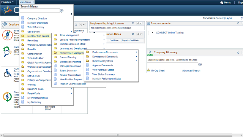Click the Time reporting person icon
The image size is (243, 137).
coord(7,35)
